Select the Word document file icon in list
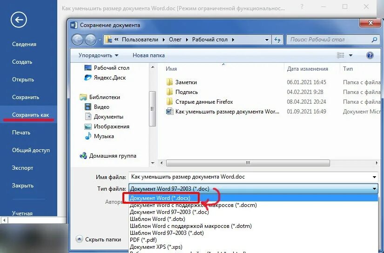The width and height of the screenshot is (384, 253). pos(169,112)
